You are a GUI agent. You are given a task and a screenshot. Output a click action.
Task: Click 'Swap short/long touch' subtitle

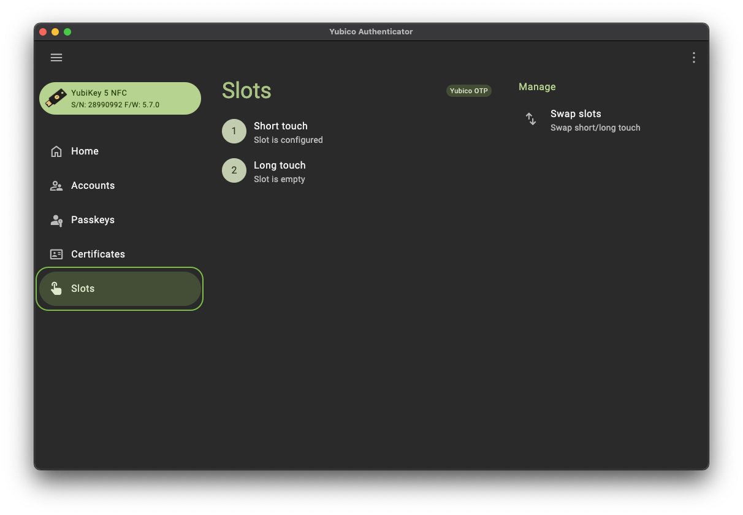coord(595,128)
